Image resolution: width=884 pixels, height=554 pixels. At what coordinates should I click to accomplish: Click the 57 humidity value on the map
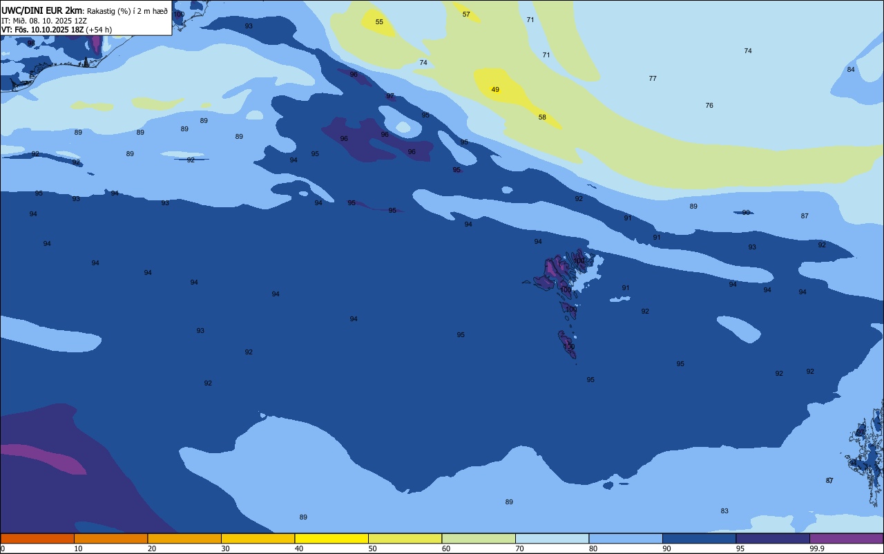pos(466,15)
